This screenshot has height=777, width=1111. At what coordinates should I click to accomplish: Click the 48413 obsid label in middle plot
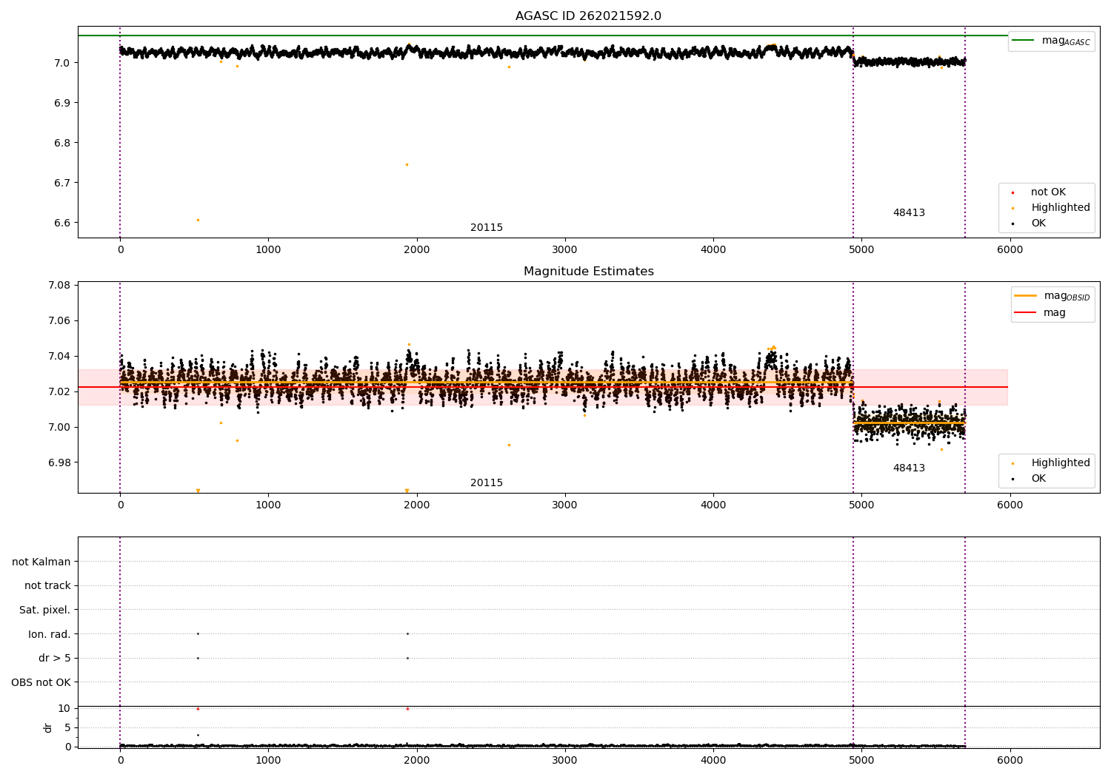click(908, 468)
